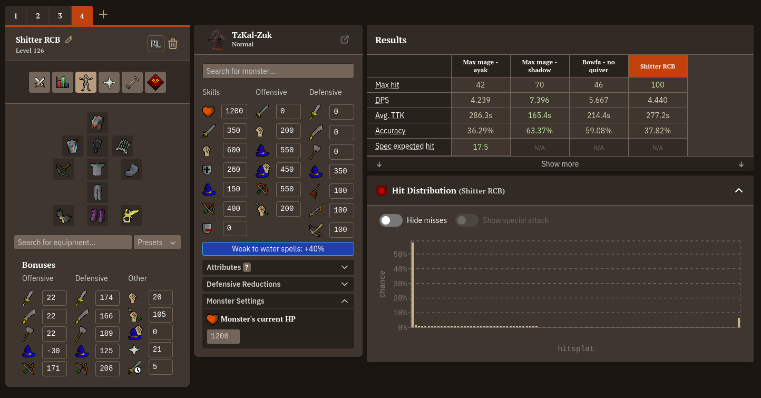This screenshot has width=761, height=398.
Task: Expand the Attributes section
Action: tap(278, 267)
